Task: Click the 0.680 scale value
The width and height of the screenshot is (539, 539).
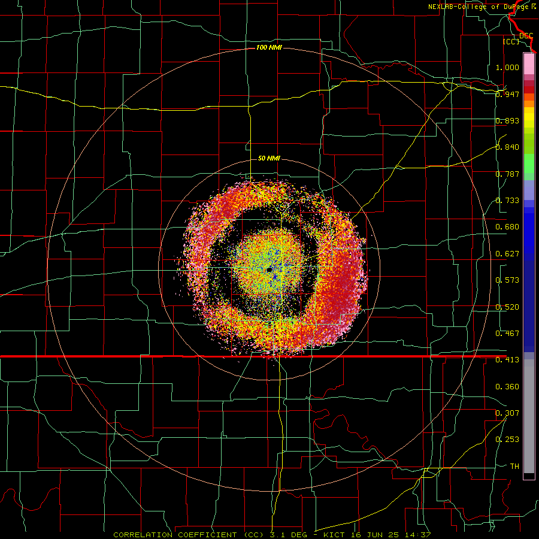Action: (507, 227)
